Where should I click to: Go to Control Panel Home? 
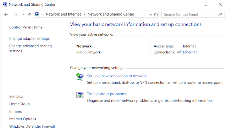26,27
